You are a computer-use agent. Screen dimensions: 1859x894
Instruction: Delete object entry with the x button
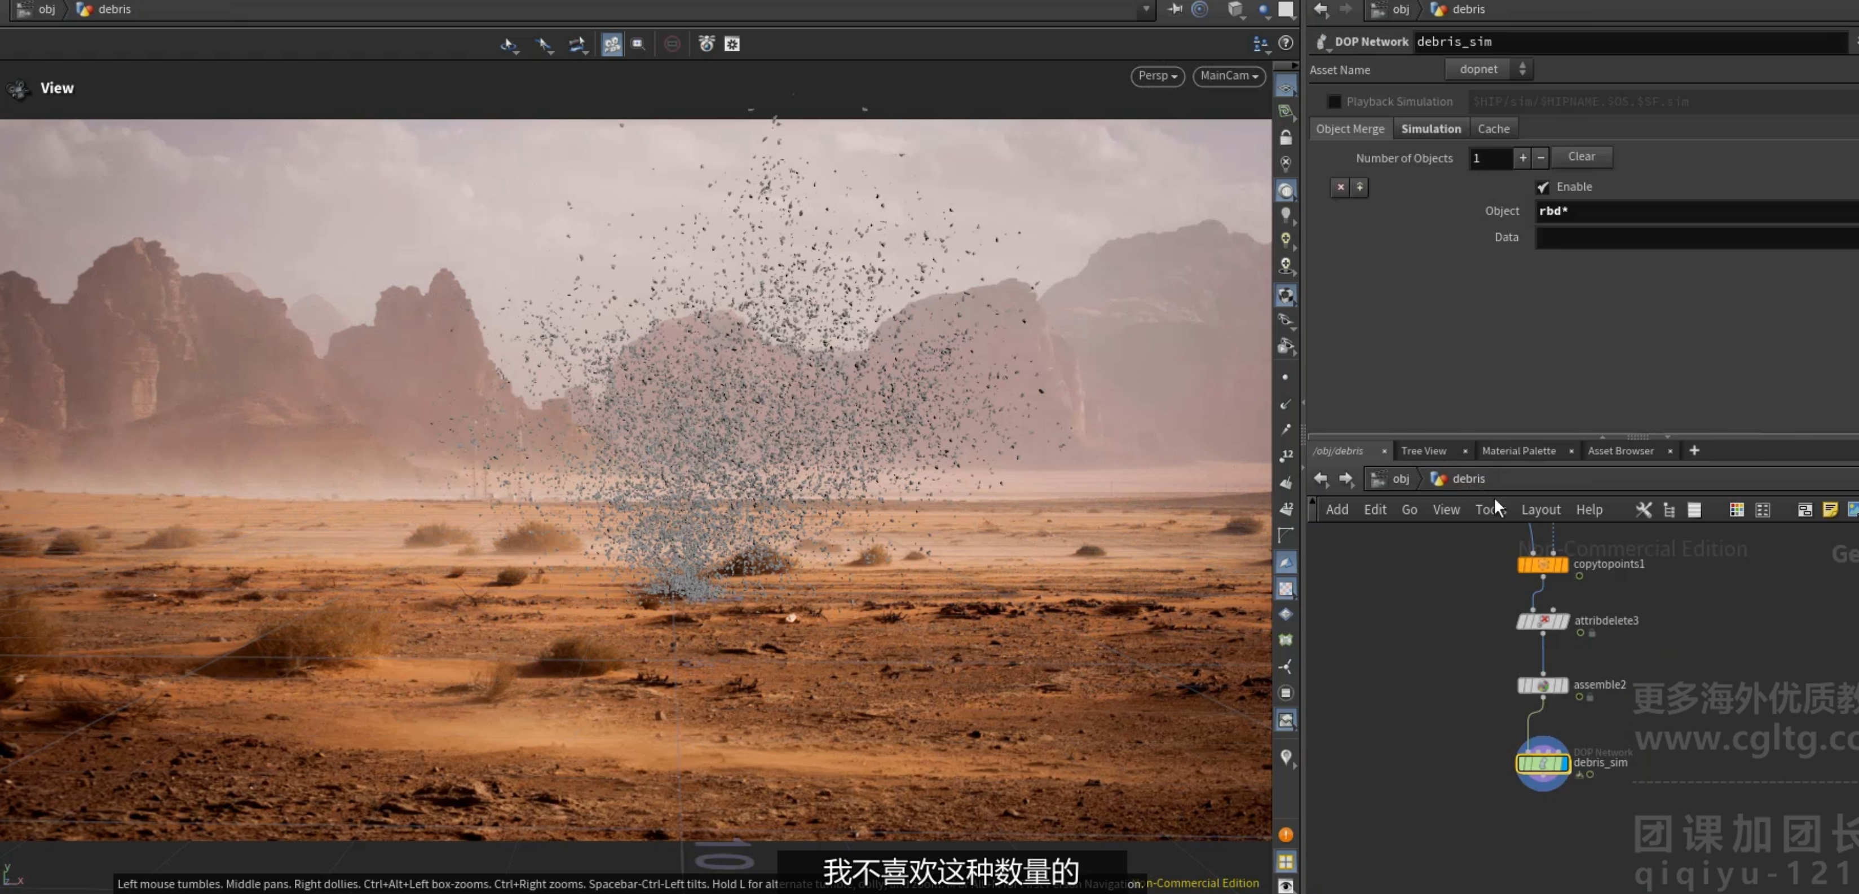(x=1340, y=187)
